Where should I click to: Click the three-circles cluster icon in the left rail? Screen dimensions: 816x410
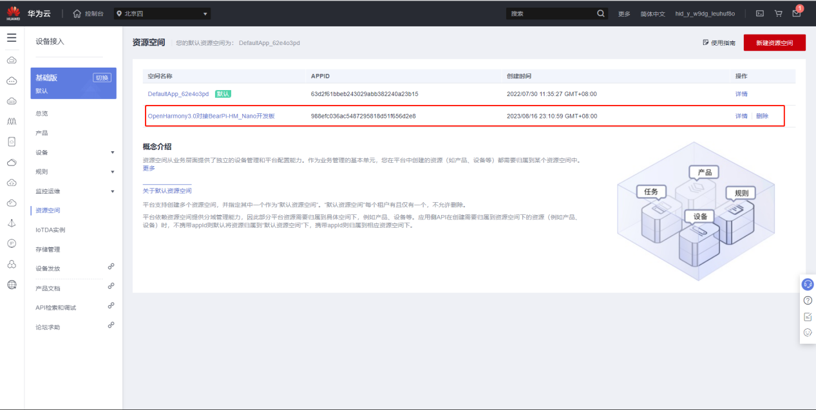click(x=12, y=264)
